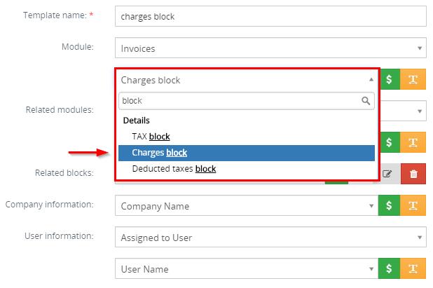Click the orange text button next to Company Name
This screenshot has width=433, height=288.
pos(413,206)
